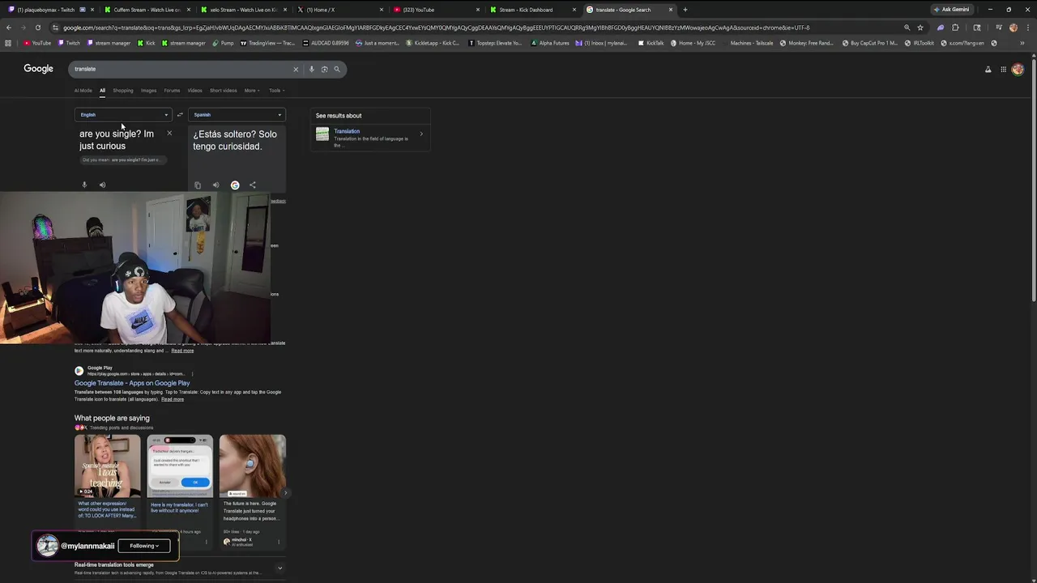
Task: Open mylannmakaii profile avatar on overlay
Action: [x=47, y=545]
